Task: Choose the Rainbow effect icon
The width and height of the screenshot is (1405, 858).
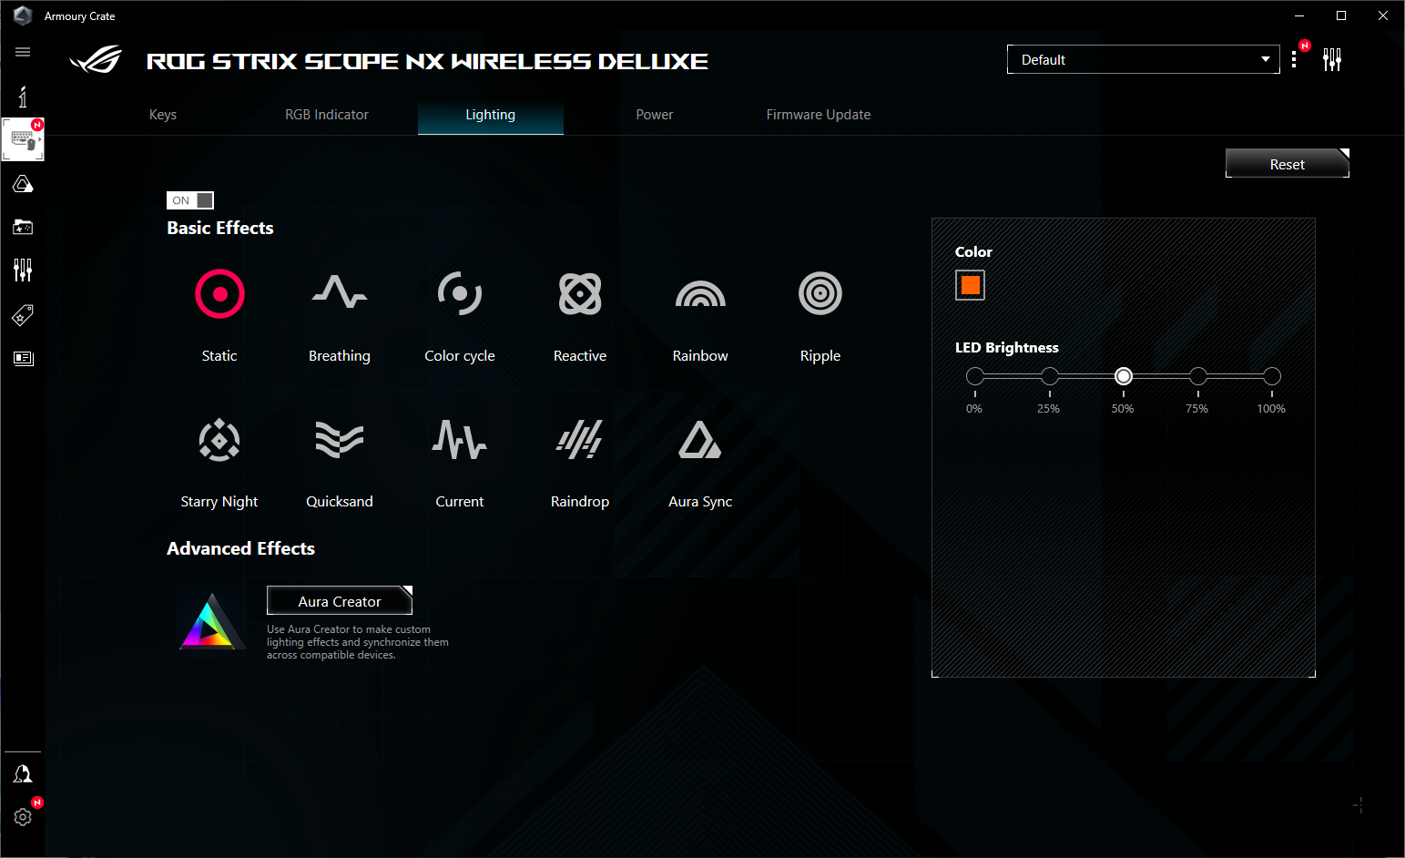Action: click(x=700, y=293)
